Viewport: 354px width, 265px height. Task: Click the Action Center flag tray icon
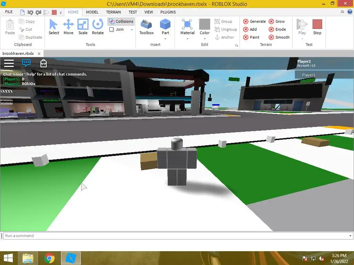[x=305, y=258]
